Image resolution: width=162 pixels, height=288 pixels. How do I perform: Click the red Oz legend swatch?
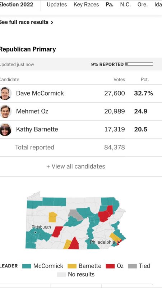(x=110, y=266)
